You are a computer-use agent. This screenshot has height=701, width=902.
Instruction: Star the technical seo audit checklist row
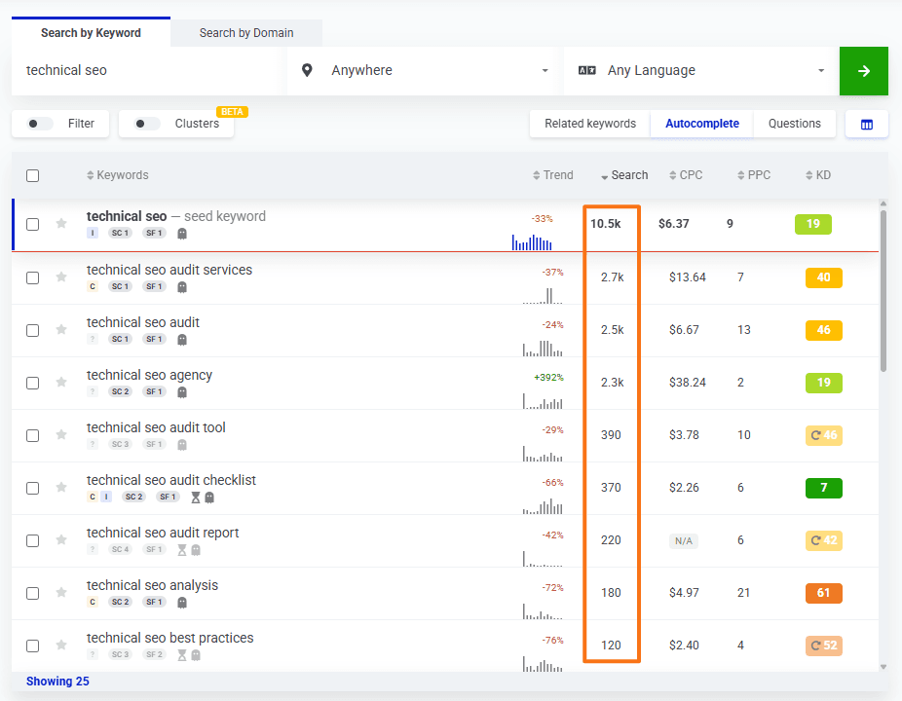[x=61, y=487]
